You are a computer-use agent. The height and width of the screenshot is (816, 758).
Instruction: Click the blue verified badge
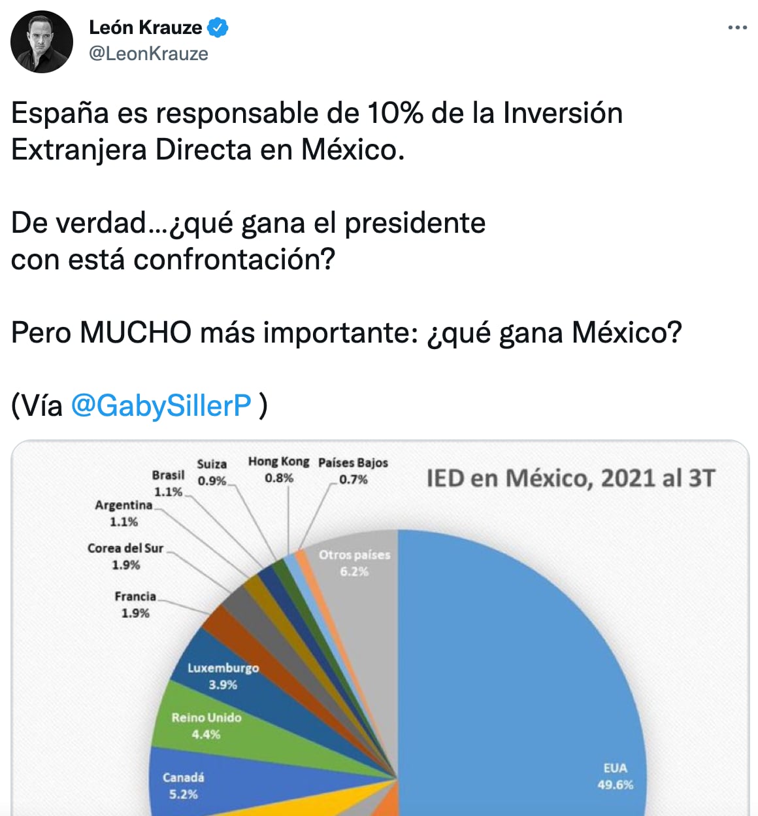click(218, 27)
